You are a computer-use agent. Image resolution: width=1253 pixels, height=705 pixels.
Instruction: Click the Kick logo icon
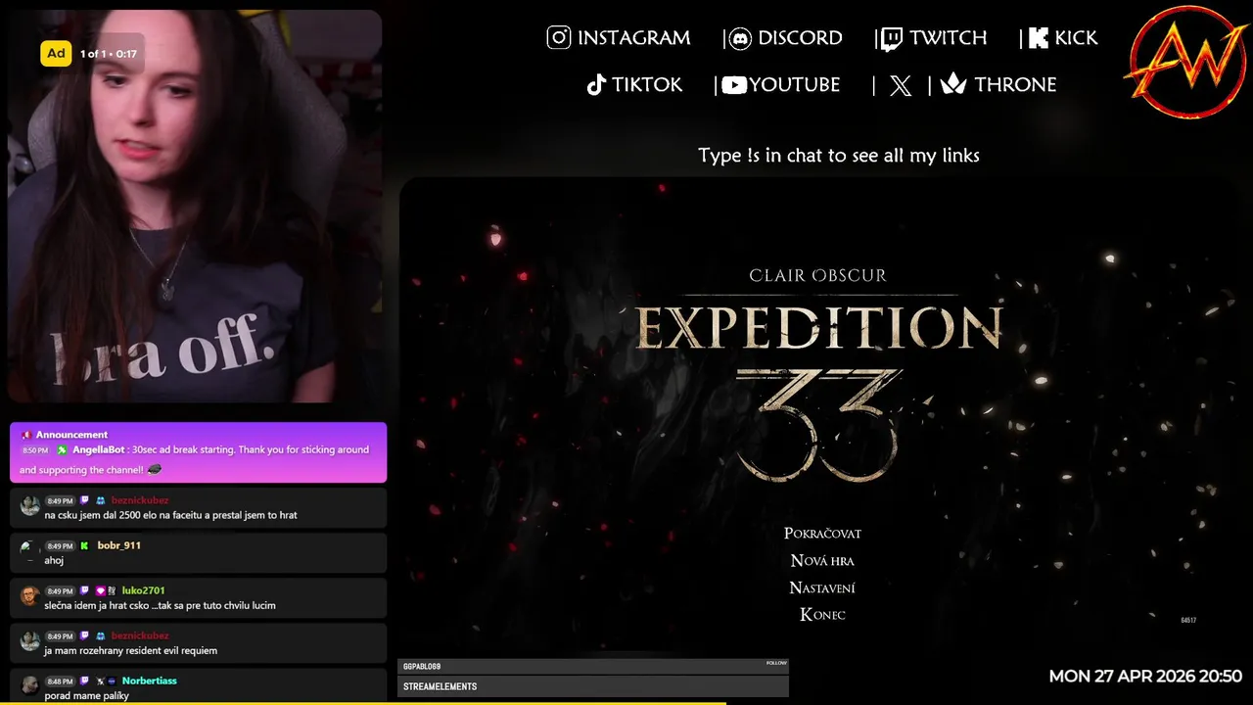(1039, 38)
